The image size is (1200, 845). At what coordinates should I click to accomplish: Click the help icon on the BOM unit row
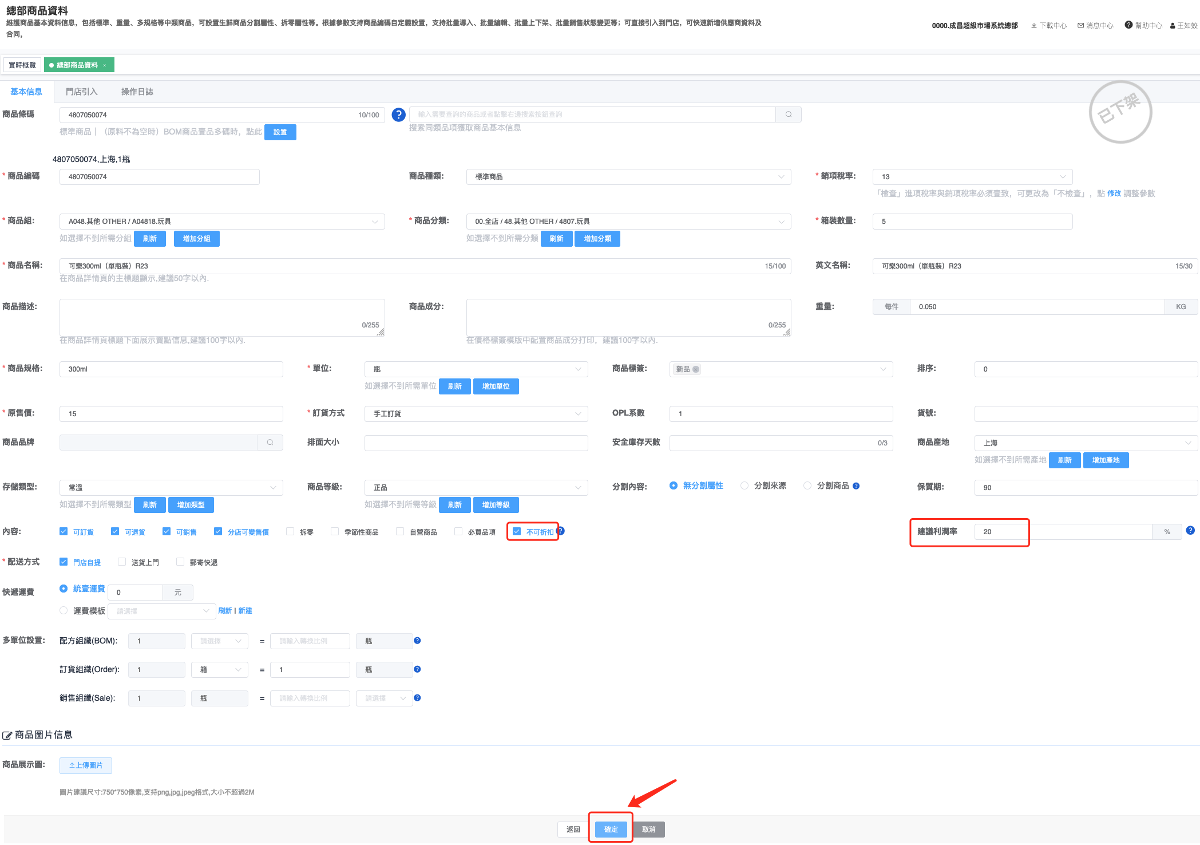click(x=417, y=641)
